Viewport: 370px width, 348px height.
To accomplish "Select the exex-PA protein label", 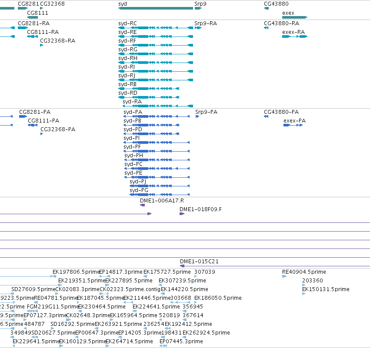I will [294, 121].
